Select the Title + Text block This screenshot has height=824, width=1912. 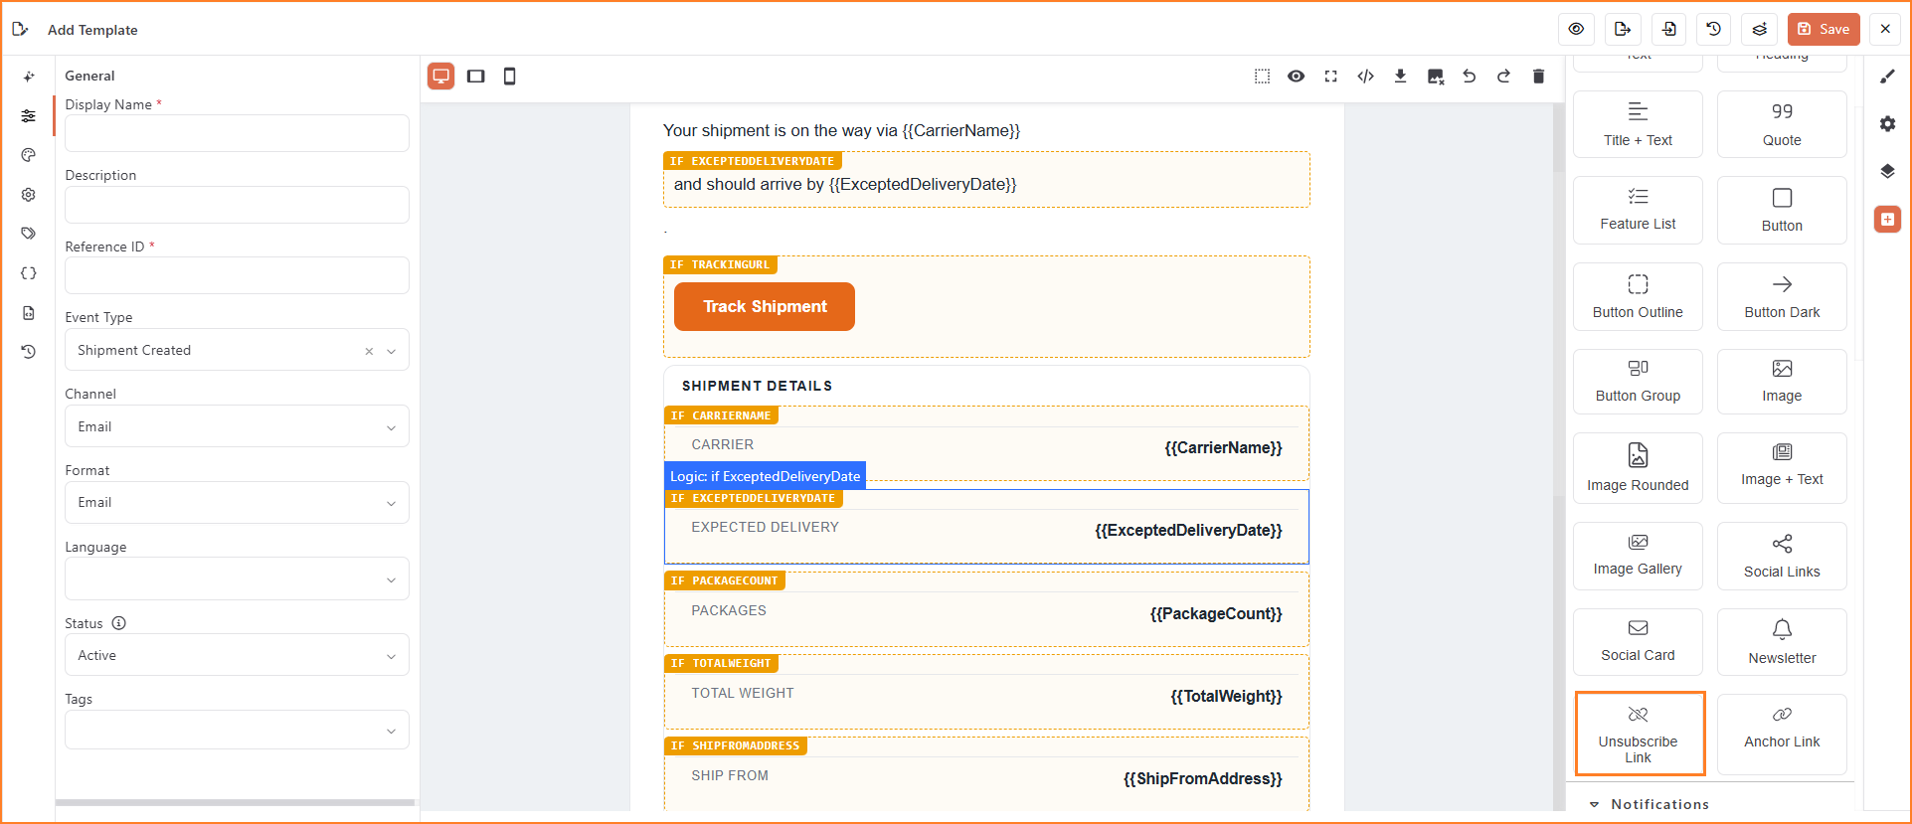click(x=1638, y=124)
